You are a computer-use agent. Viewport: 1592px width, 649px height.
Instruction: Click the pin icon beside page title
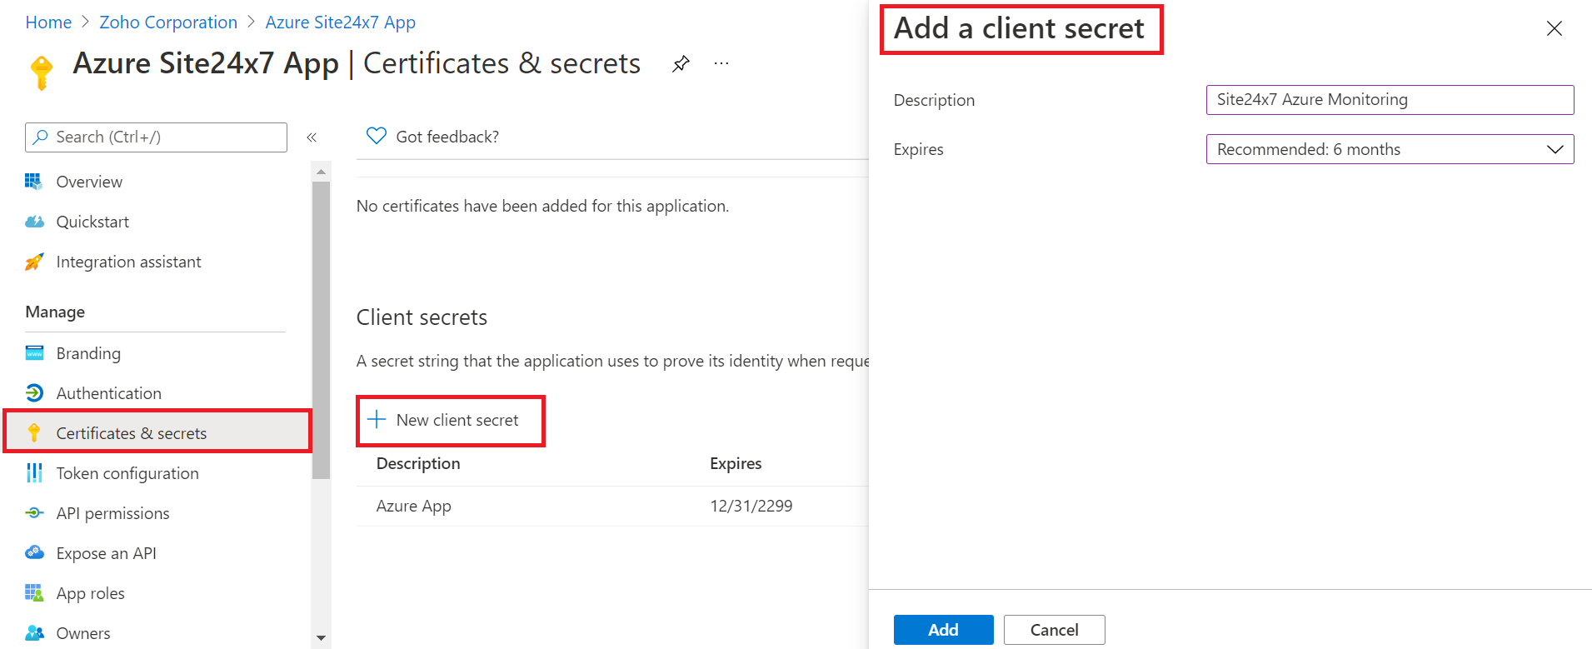[681, 64]
